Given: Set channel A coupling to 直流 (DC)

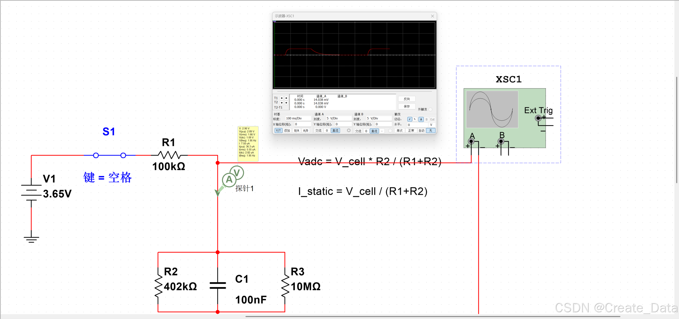Looking at the screenshot, I should [x=335, y=130].
